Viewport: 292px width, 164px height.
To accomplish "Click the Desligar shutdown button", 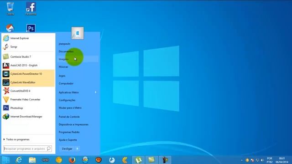I will 67,149.
